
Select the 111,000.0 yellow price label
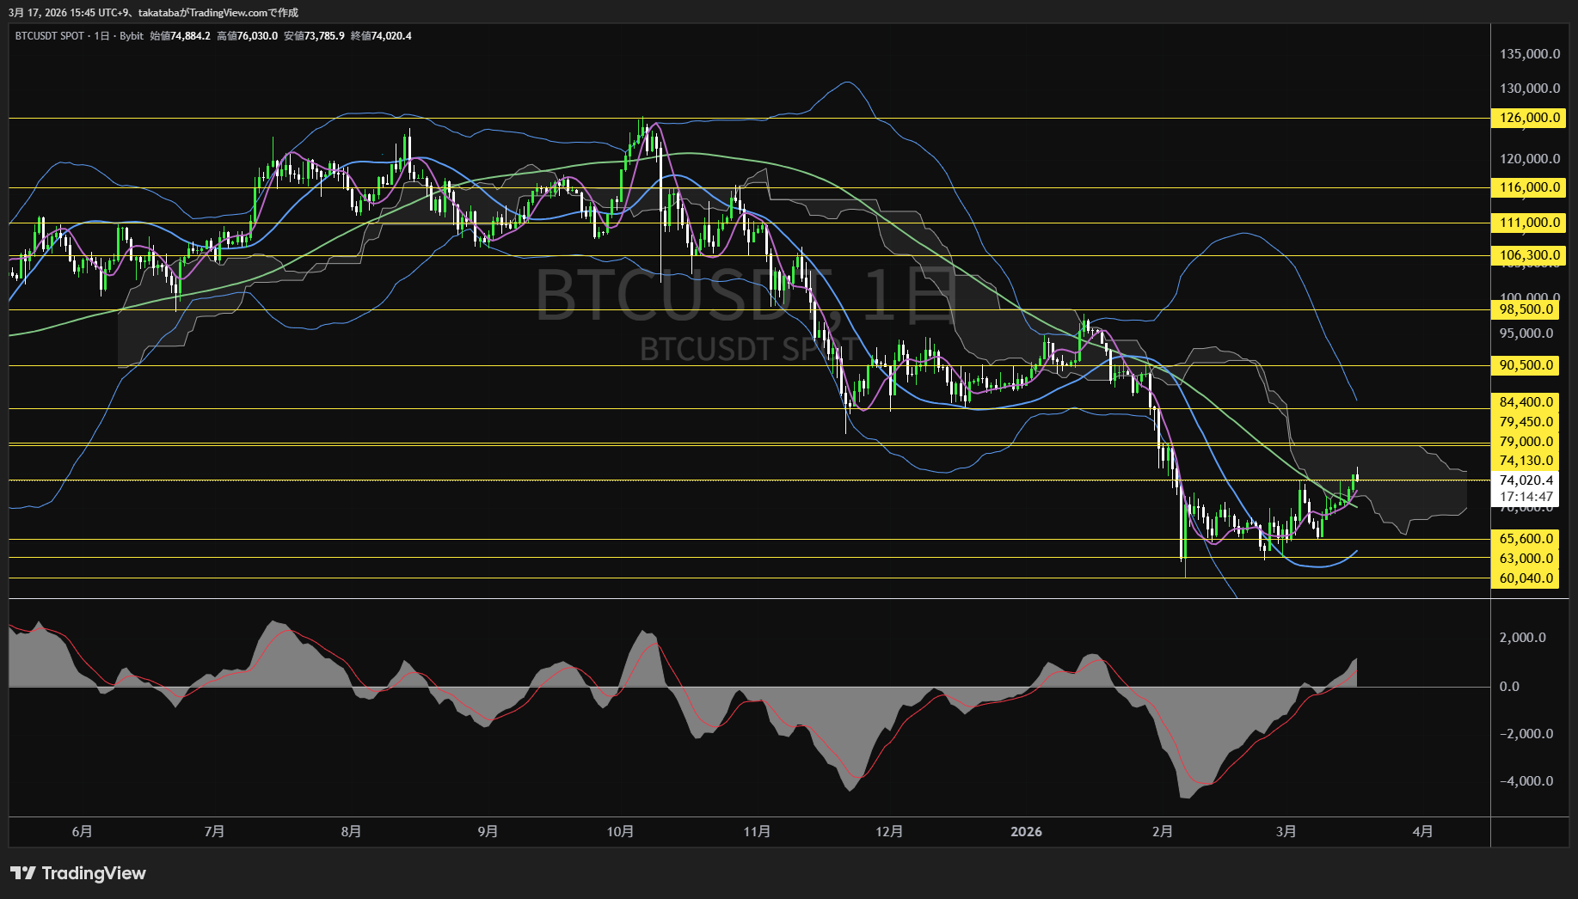[1530, 223]
